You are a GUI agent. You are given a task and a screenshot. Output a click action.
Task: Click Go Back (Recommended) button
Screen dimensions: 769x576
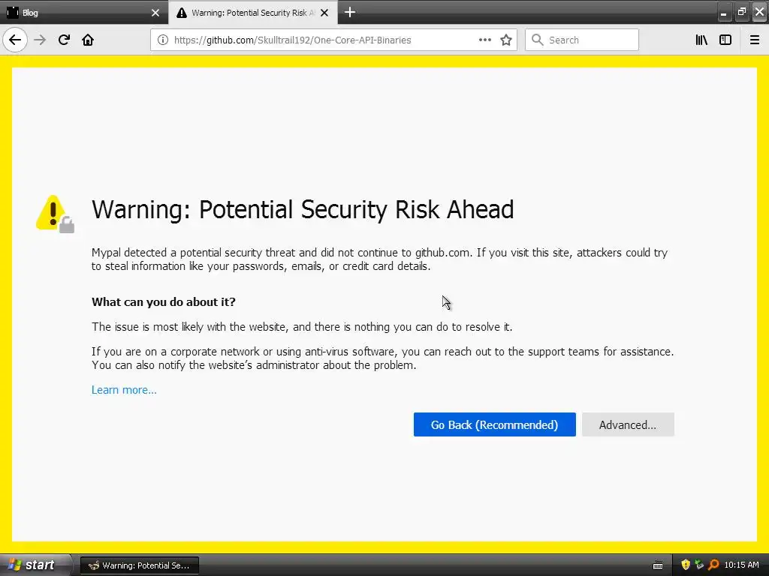[x=494, y=424]
